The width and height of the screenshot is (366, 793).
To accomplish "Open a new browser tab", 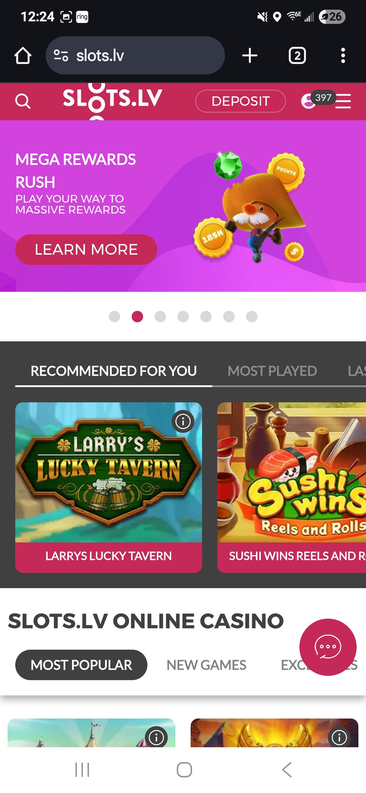I will point(250,56).
